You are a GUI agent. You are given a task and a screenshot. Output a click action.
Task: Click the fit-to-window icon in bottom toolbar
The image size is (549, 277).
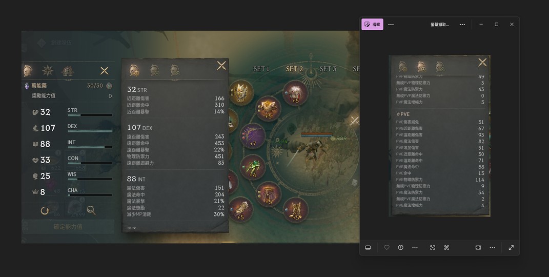click(x=478, y=248)
